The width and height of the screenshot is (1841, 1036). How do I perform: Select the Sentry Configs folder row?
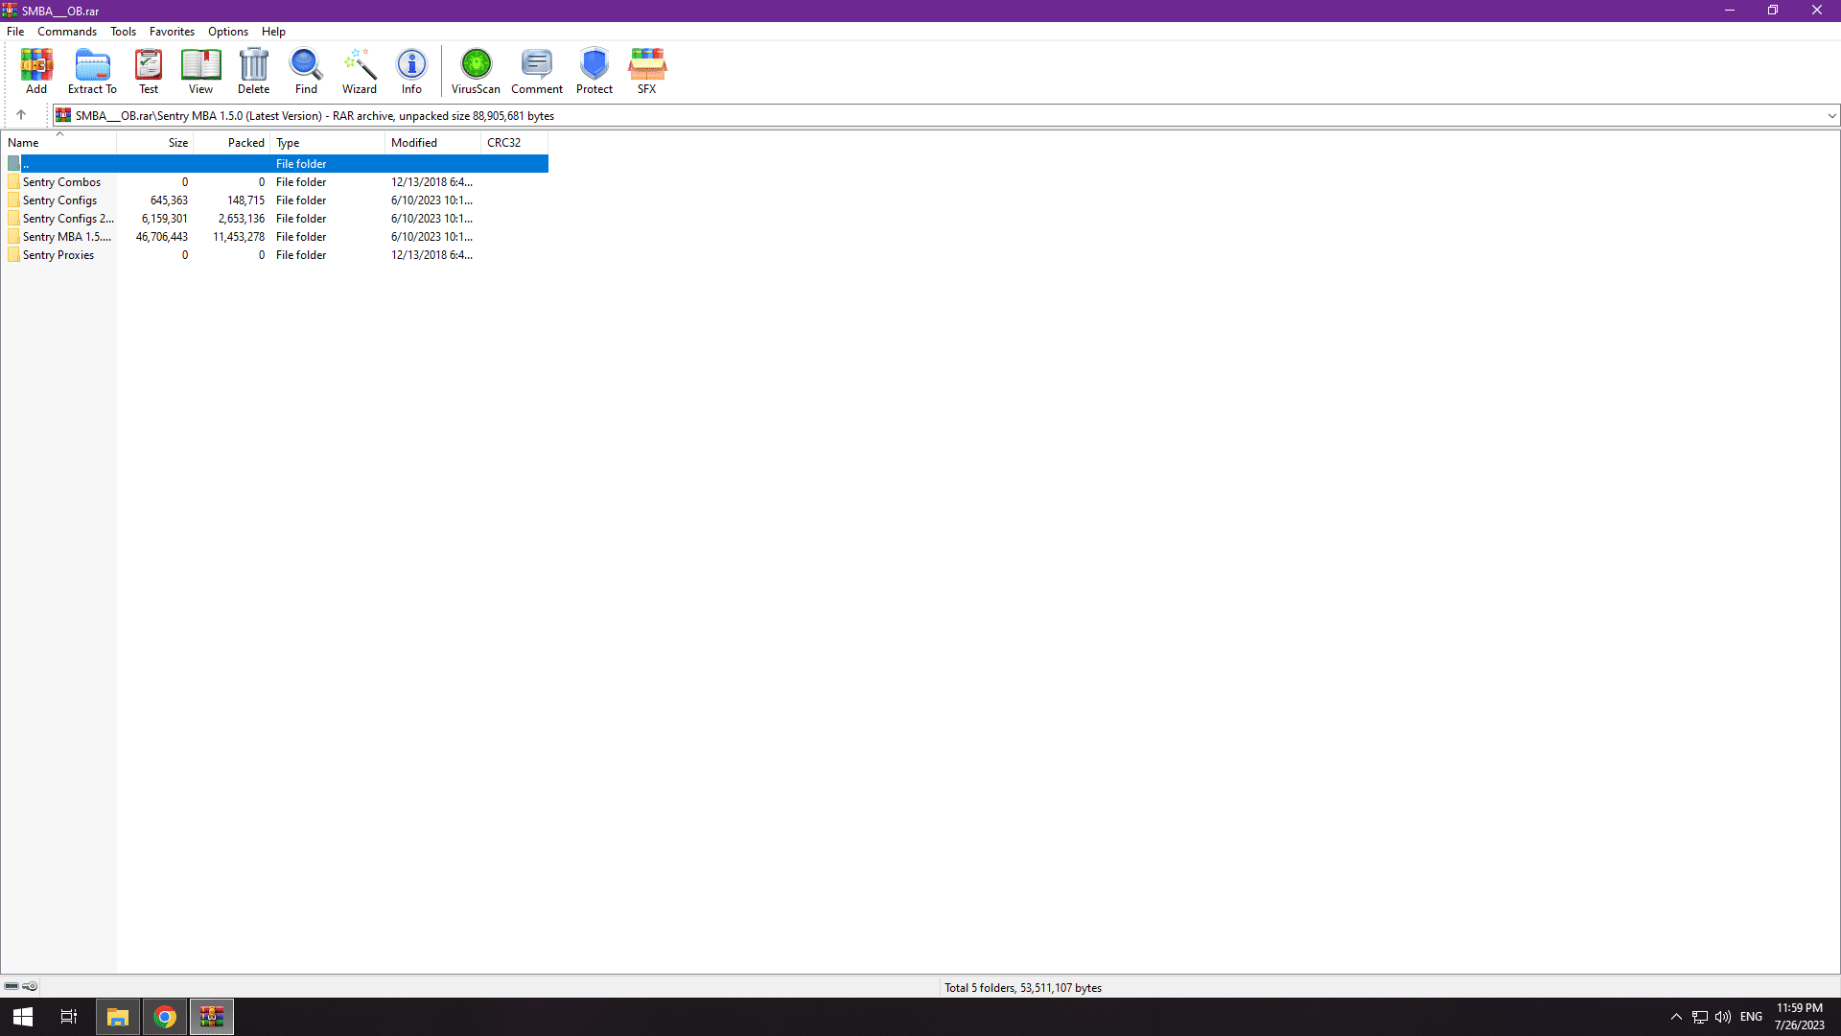coord(275,200)
